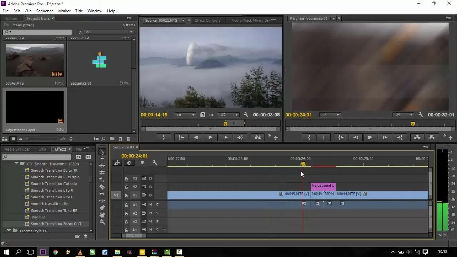Image resolution: width=457 pixels, height=257 pixels.
Task: Mute audio track A1
Action: click(x=151, y=205)
